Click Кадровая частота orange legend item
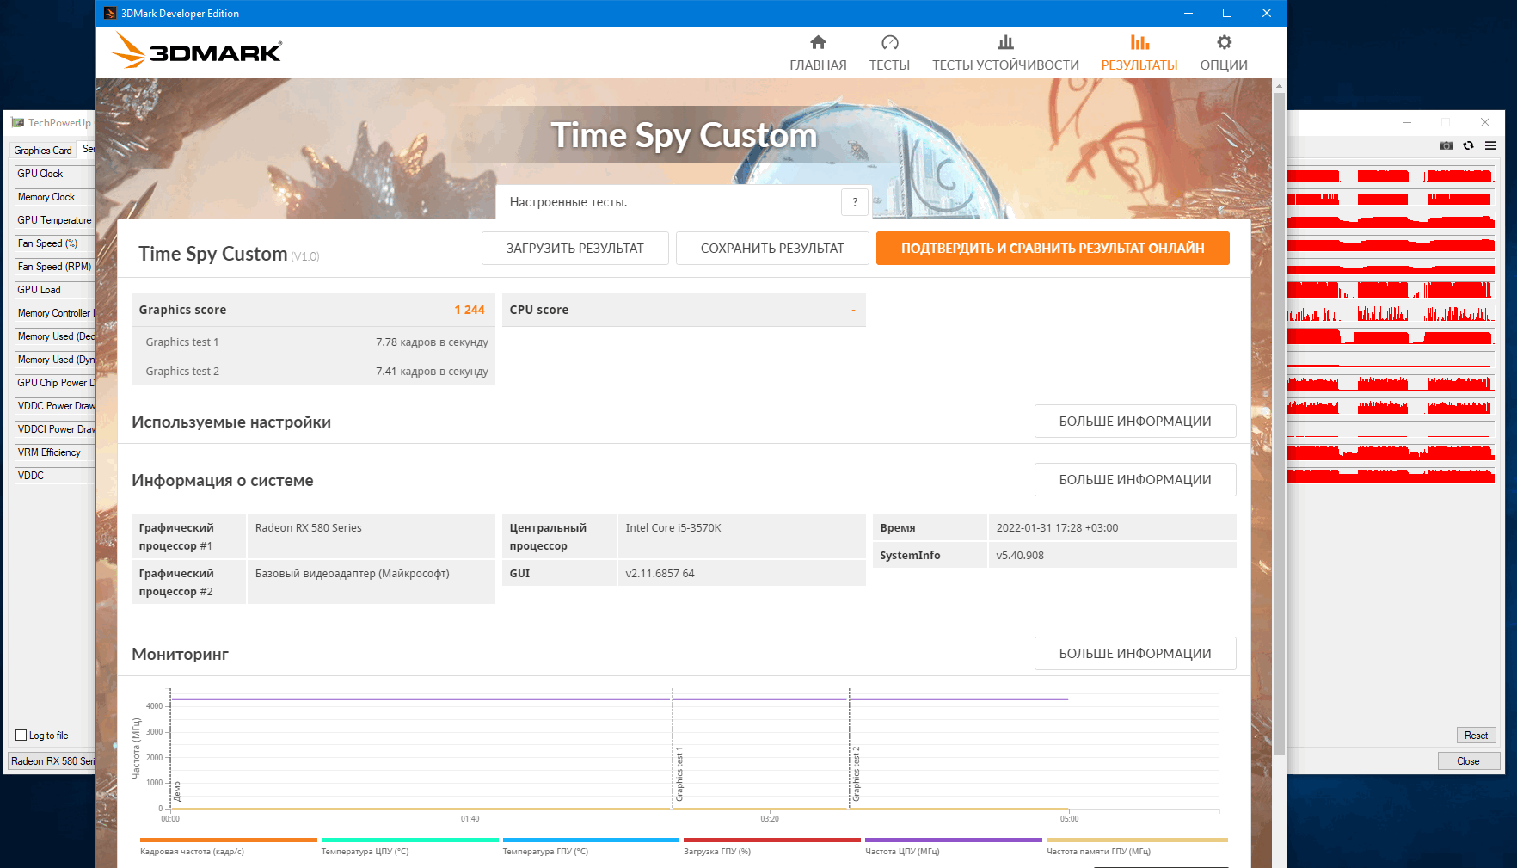 pos(228,846)
